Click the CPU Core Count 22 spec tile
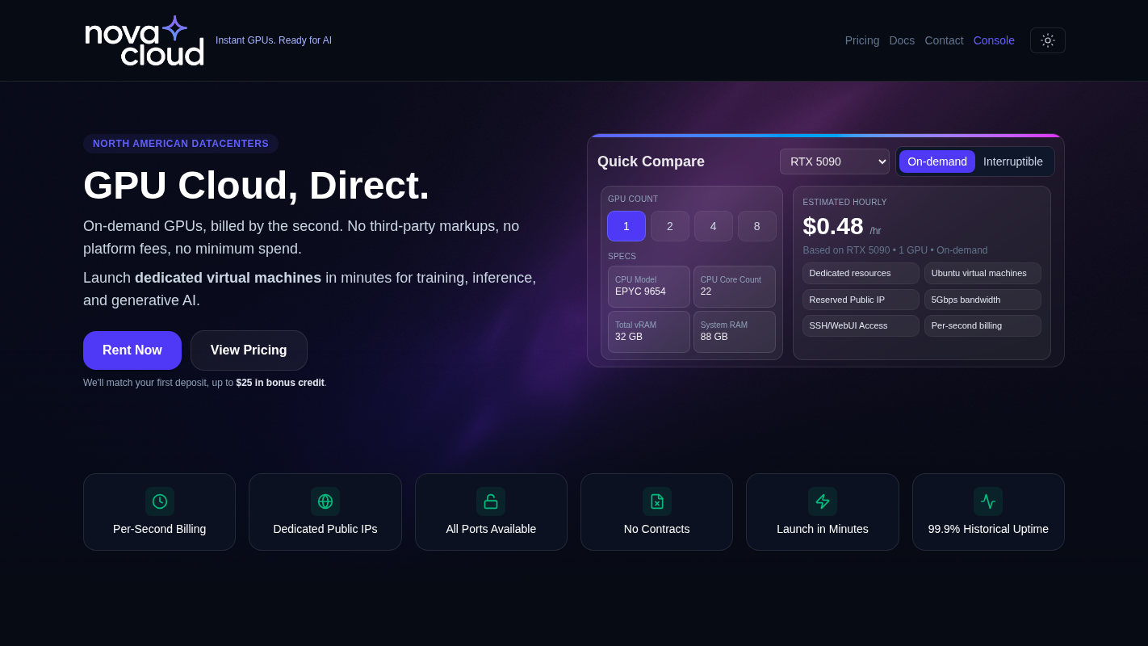Screen dimensions: 1148x646 coord(735,287)
